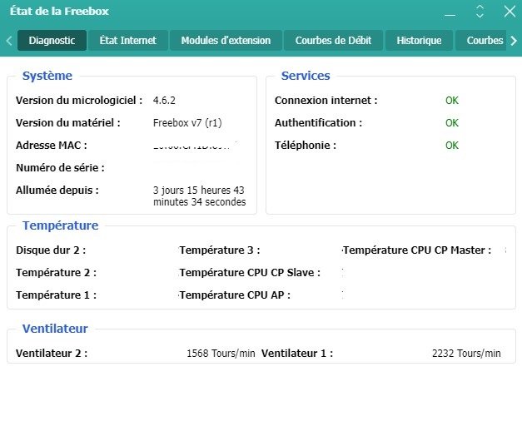Go to the Courbes de Débit tab
The height and width of the screenshot is (421, 522).
point(333,40)
